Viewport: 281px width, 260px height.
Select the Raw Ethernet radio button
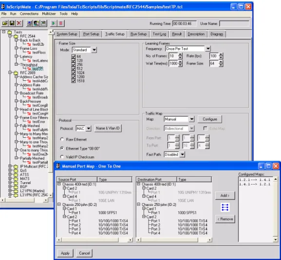point(62,139)
